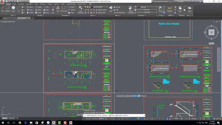Open the Output ribbon tab
The width and height of the screenshot is (222, 125).
[x=50, y=4]
